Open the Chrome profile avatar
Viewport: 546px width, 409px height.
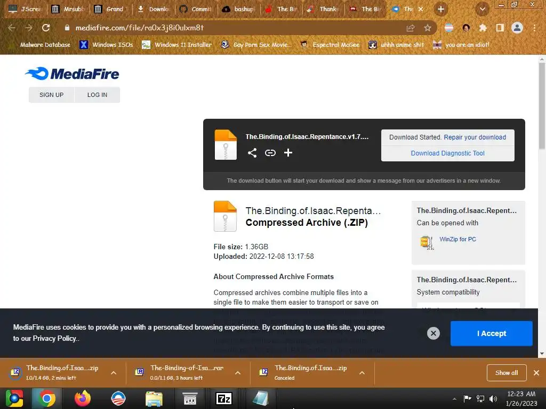pyautogui.click(x=517, y=28)
